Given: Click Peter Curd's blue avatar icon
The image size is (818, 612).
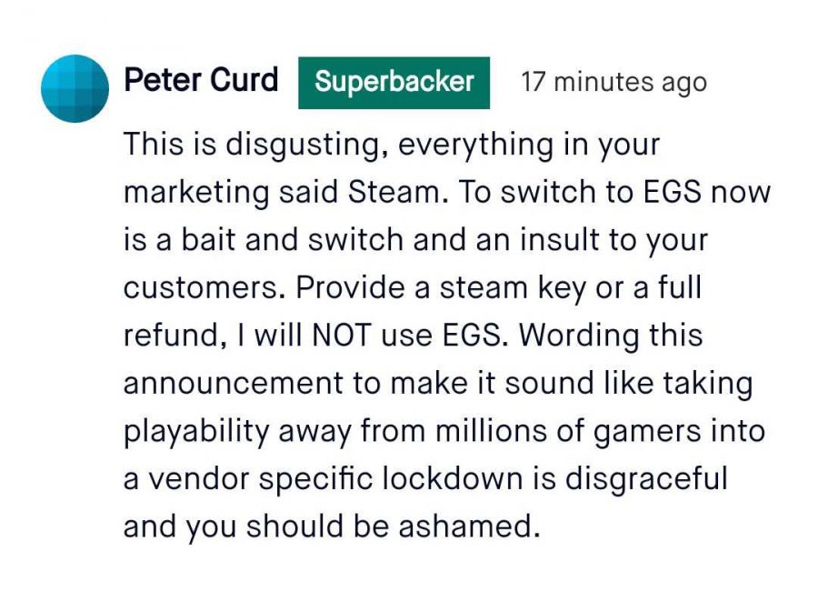Looking at the screenshot, I should click(x=75, y=87).
